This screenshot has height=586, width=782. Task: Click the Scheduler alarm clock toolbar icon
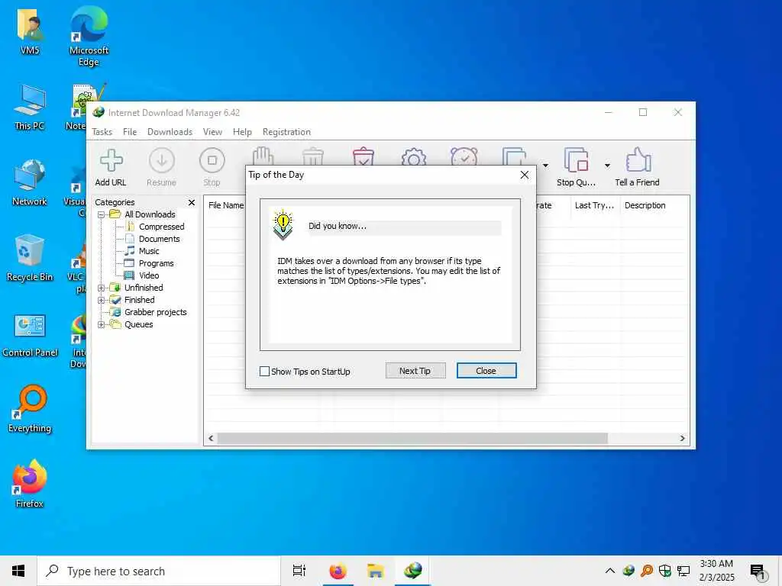464,156
